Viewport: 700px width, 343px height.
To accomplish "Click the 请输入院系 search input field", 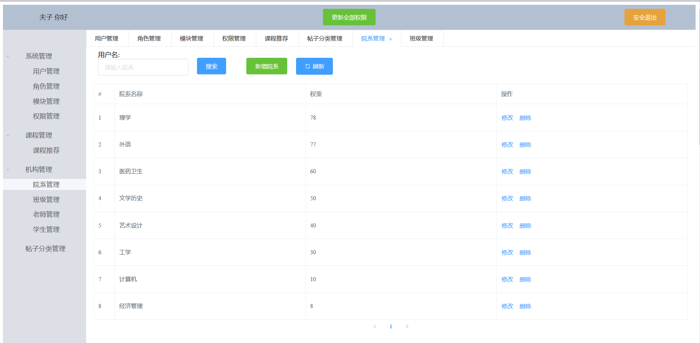I will (x=143, y=67).
